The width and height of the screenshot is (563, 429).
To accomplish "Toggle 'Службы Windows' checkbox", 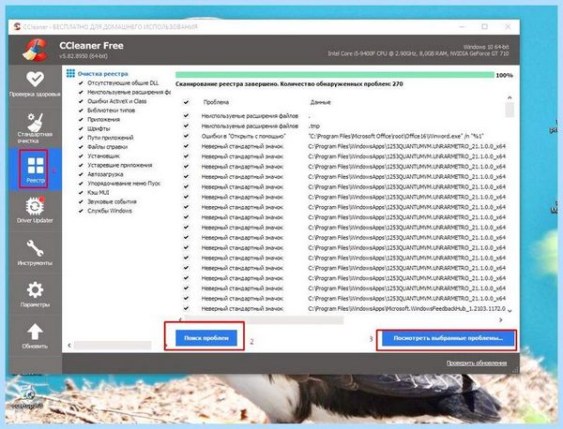I will [x=81, y=211].
